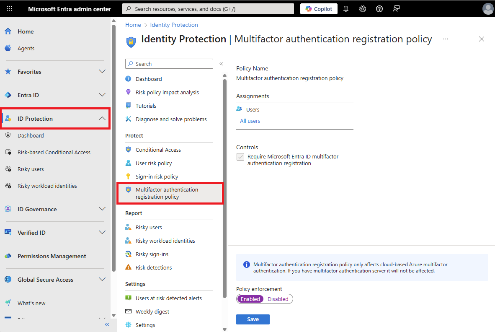Viewport: 495px width, 332px height.
Task: Set policy enforcement to Enabled
Action: pyautogui.click(x=250, y=299)
